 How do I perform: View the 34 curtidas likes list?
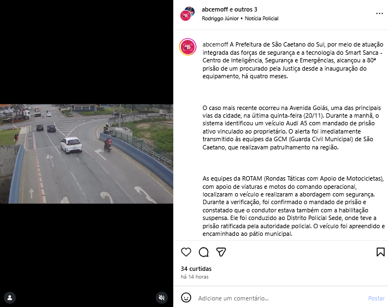(196, 269)
